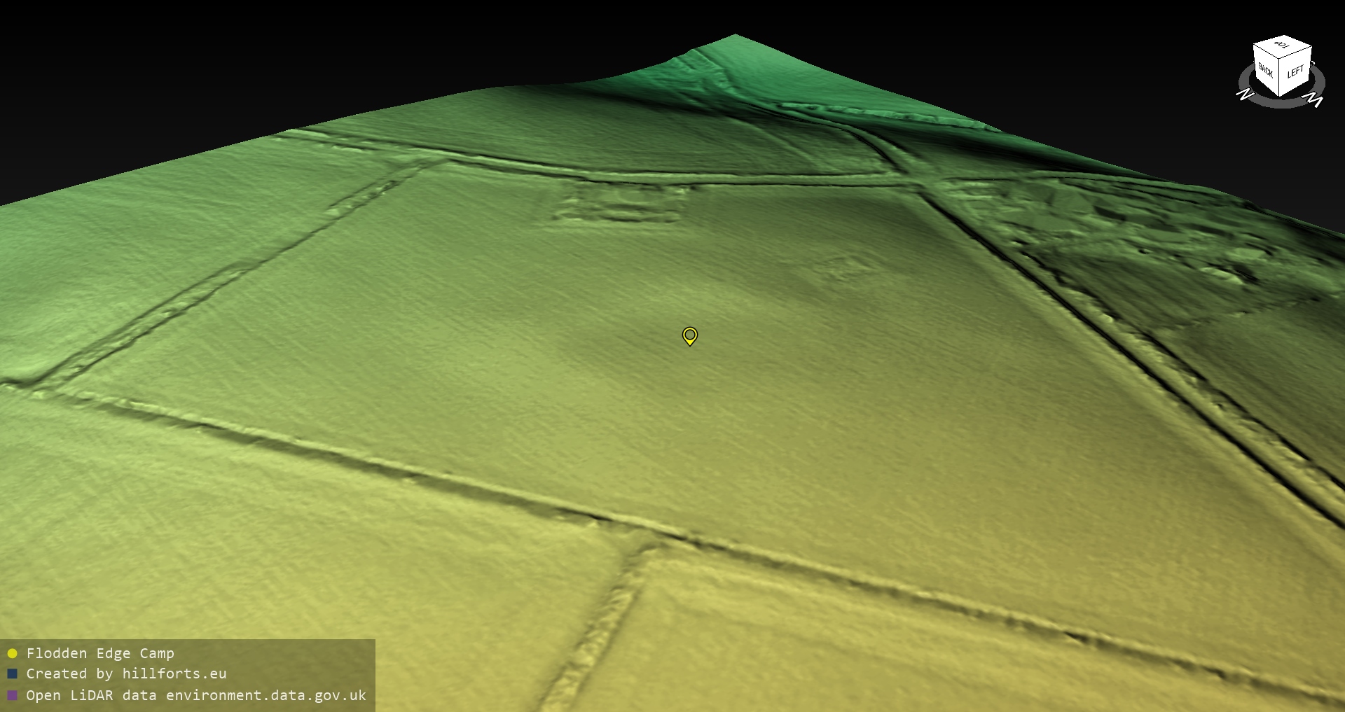Click the TOP face of the view cube
1345x712 pixels.
pyautogui.click(x=1282, y=46)
